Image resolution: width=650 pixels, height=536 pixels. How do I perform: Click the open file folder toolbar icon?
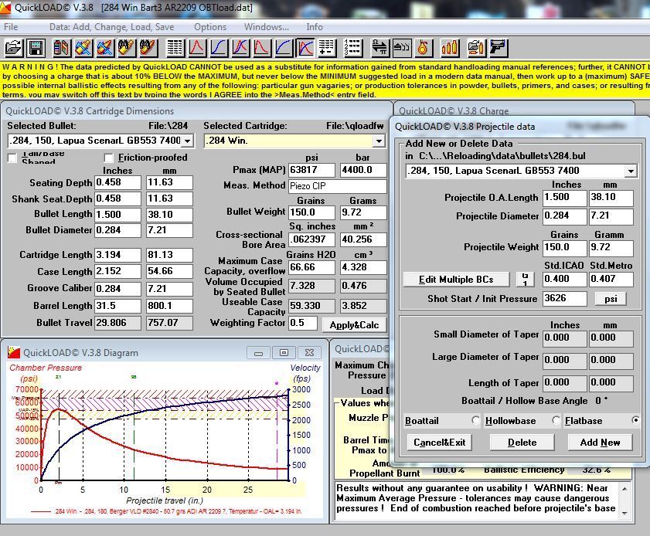pyautogui.click(x=13, y=48)
